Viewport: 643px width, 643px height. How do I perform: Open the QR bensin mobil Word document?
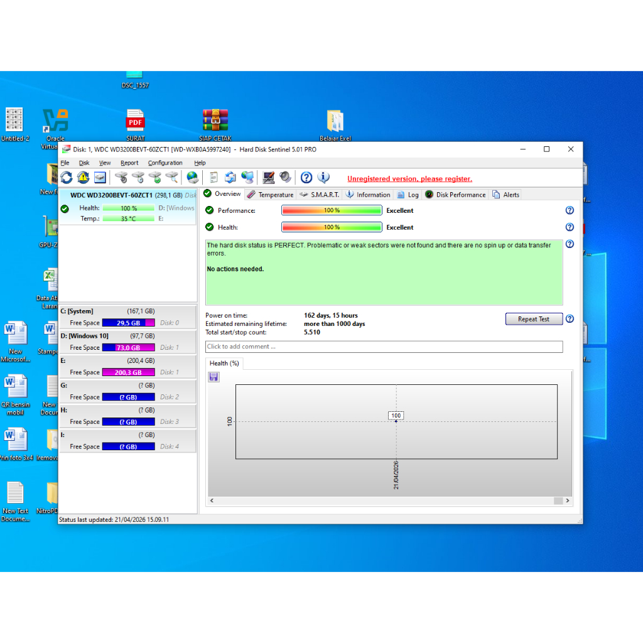15,394
